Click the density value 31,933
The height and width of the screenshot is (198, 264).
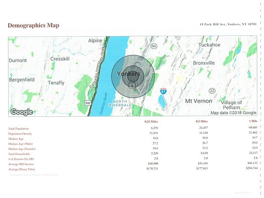point(154,133)
